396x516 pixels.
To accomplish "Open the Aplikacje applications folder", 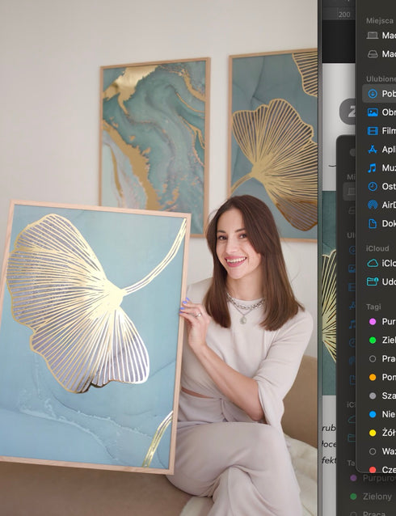I will 379,150.
